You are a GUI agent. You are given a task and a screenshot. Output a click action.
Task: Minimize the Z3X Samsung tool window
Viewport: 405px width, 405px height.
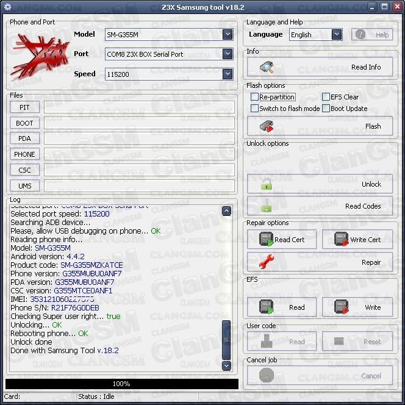[372, 7]
